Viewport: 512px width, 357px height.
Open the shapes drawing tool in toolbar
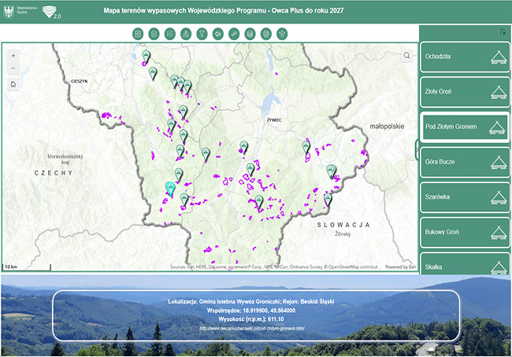(186, 34)
